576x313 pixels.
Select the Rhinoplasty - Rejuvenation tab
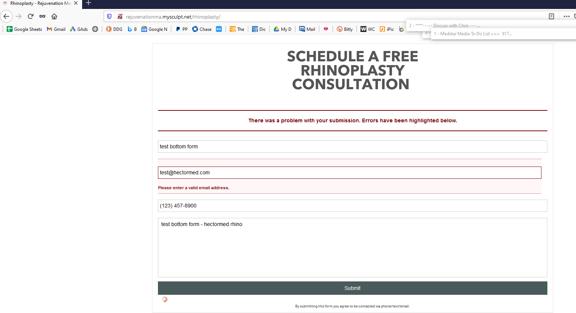coord(37,3)
